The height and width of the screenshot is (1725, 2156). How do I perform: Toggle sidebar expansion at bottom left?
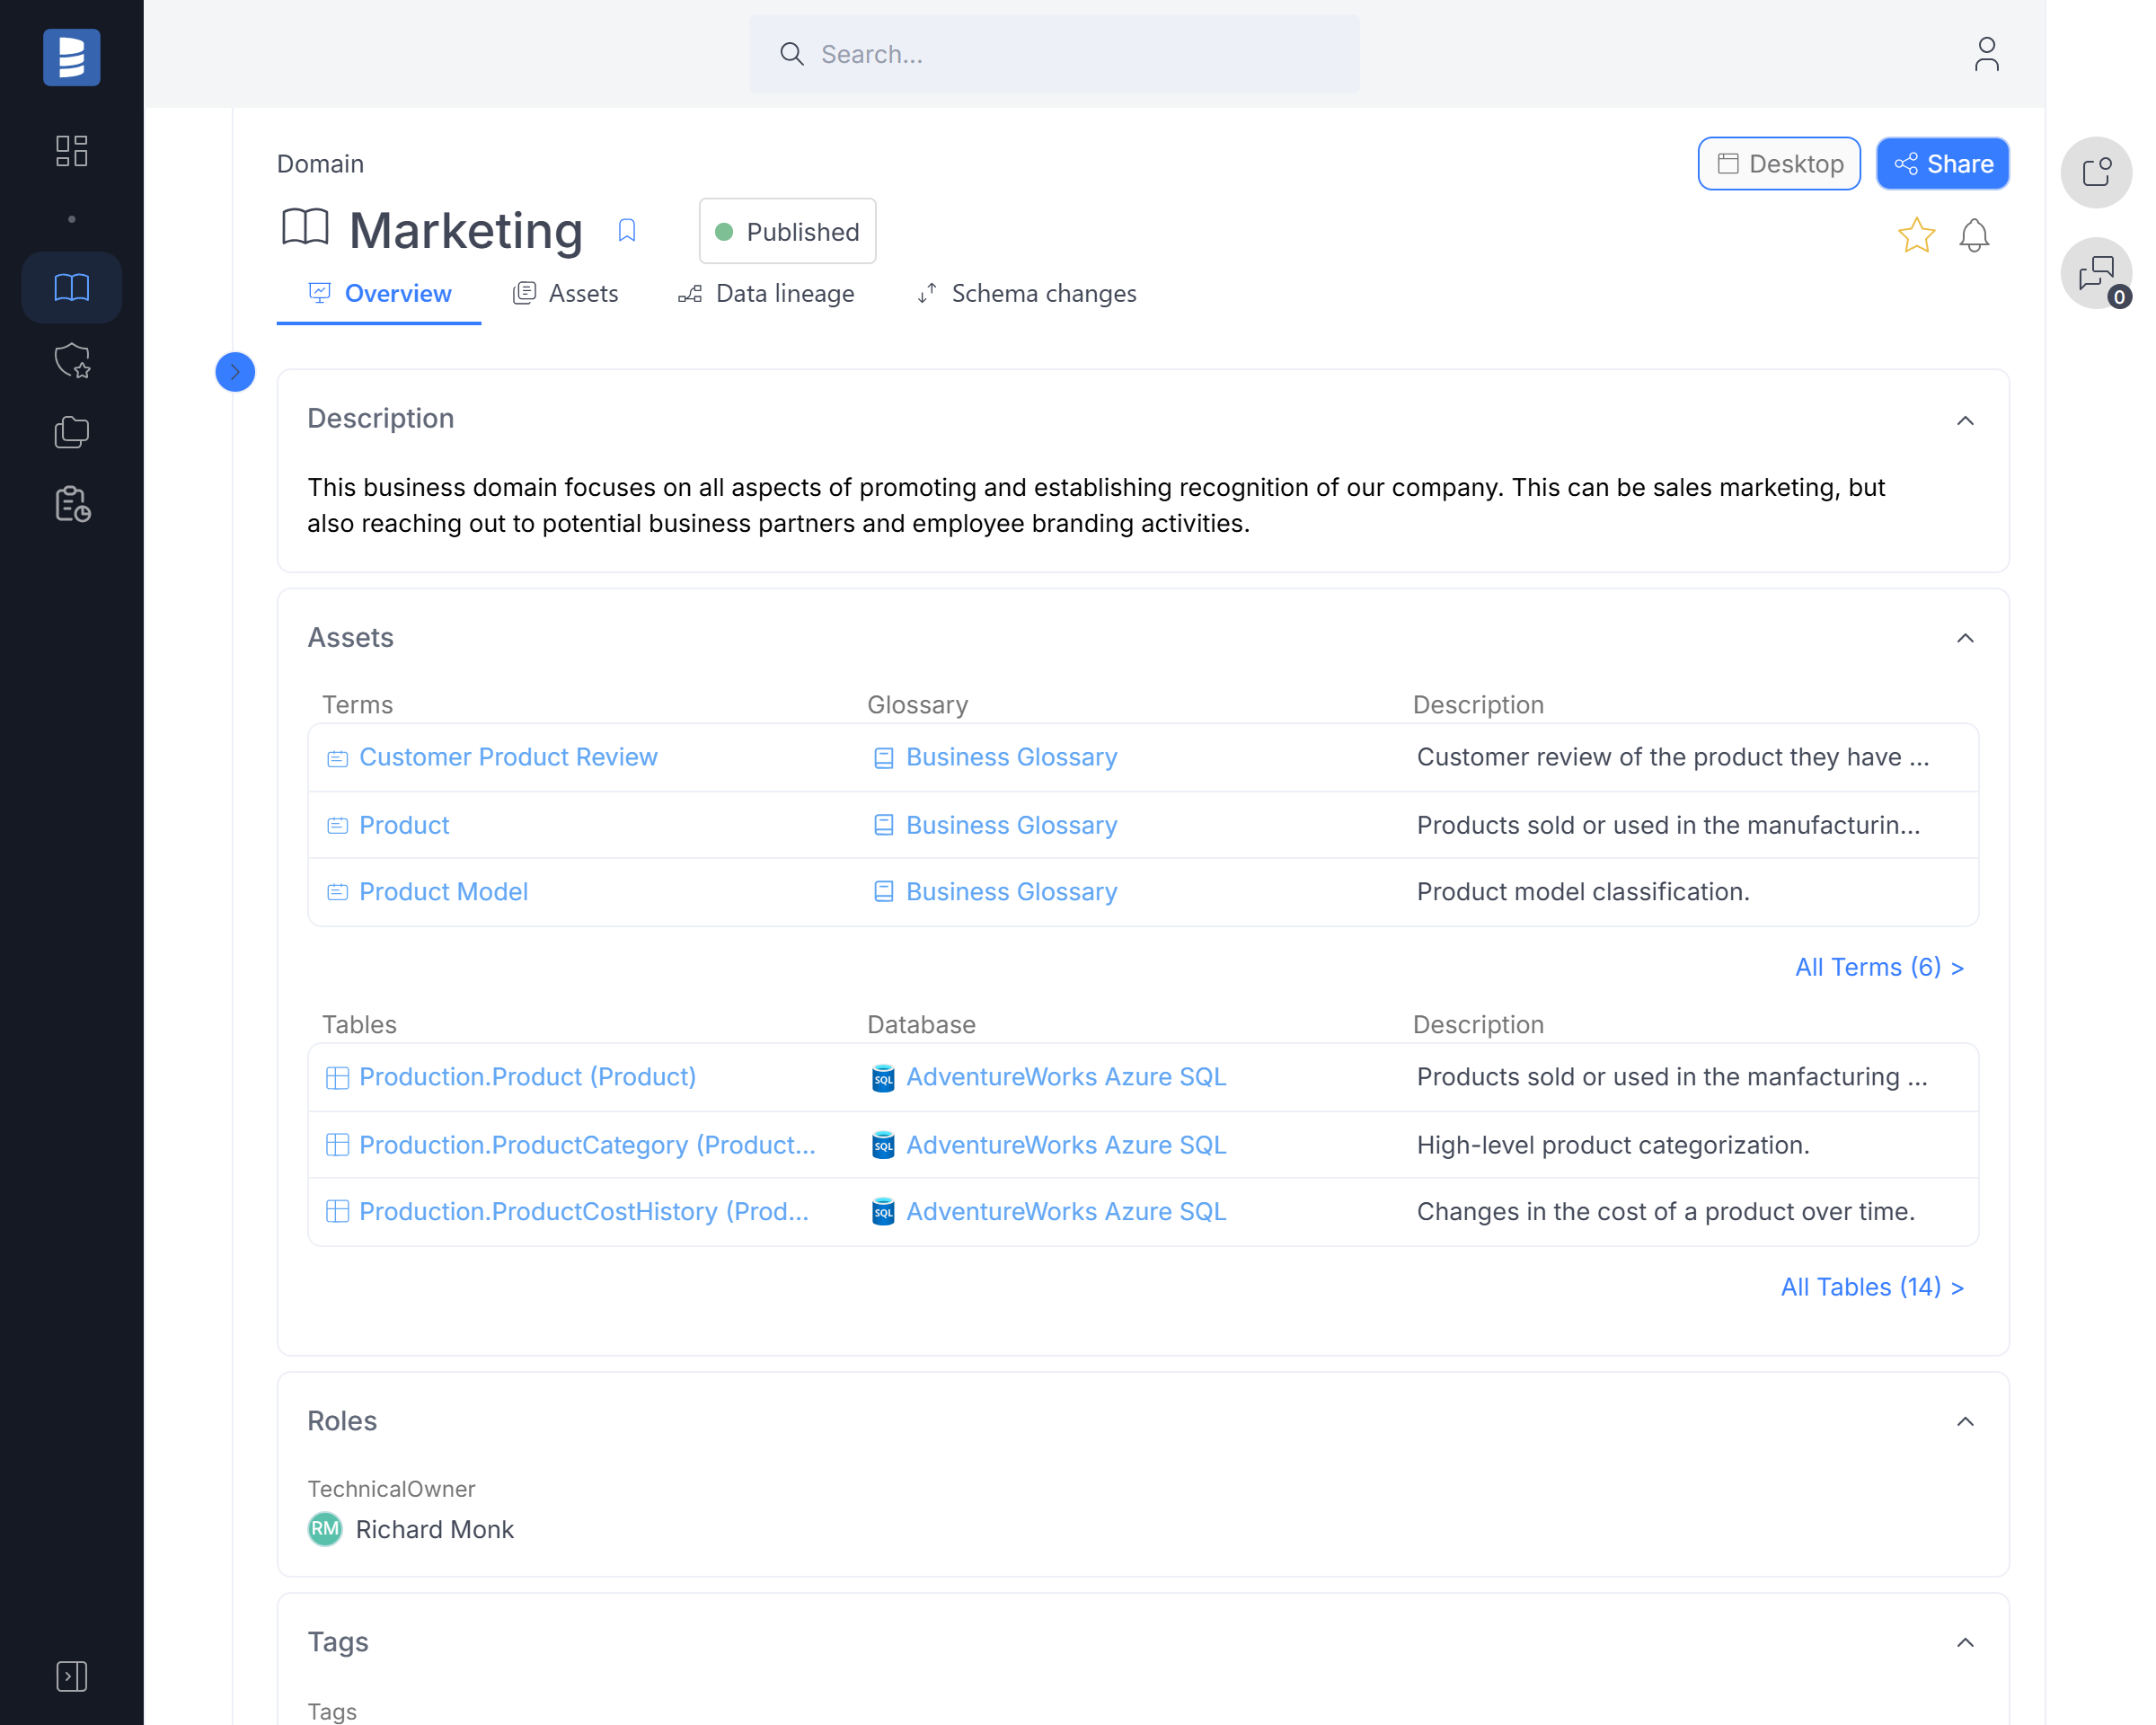point(71,1676)
